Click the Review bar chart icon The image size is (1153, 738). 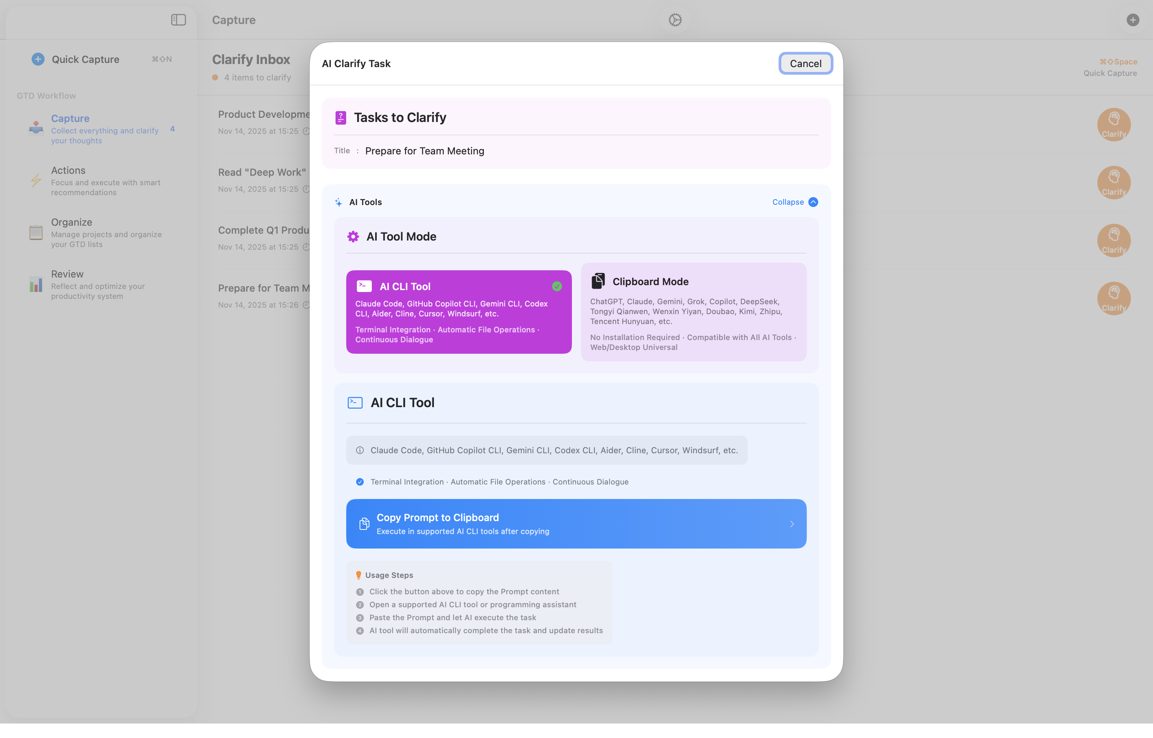pos(36,285)
